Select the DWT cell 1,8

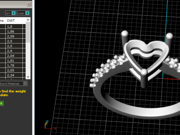click(x=14, y=27)
